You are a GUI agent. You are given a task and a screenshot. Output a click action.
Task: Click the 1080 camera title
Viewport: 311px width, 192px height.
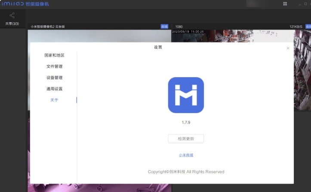(179, 27)
